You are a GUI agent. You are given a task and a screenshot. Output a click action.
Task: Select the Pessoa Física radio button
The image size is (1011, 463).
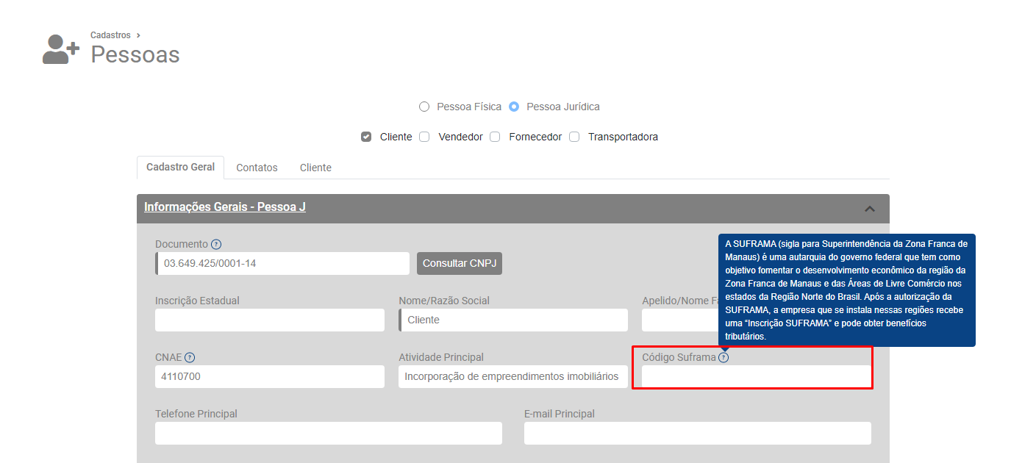[x=424, y=107]
